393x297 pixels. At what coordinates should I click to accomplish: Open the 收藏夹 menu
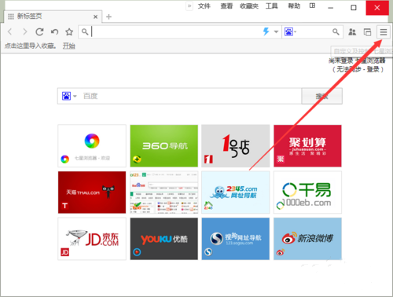[x=249, y=5]
